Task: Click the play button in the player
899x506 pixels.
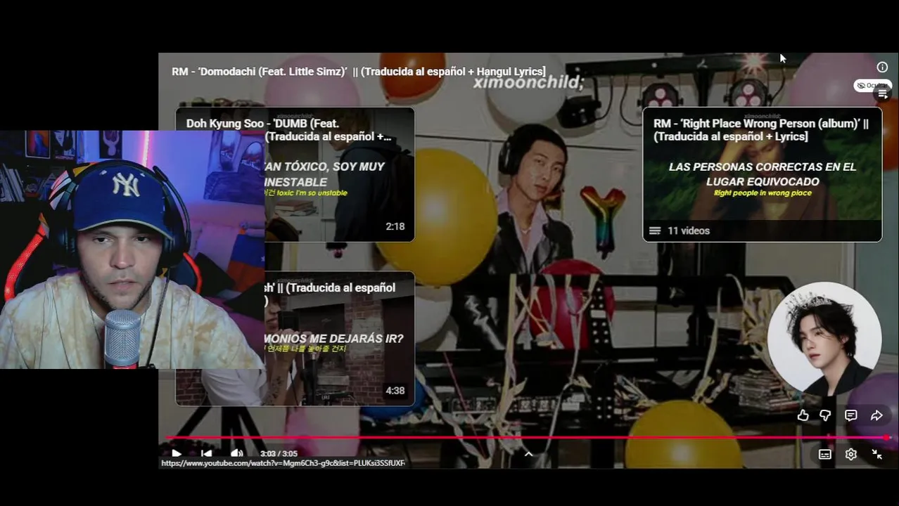Action: click(177, 454)
